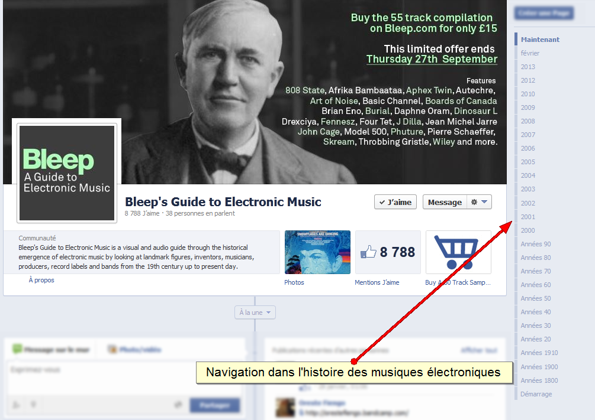Open the À la une filter dropdown
The width and height of the screenshot is (595, 420).
pos(255,312)
